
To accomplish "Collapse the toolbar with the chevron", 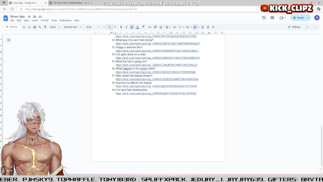I will coord(315,27).
